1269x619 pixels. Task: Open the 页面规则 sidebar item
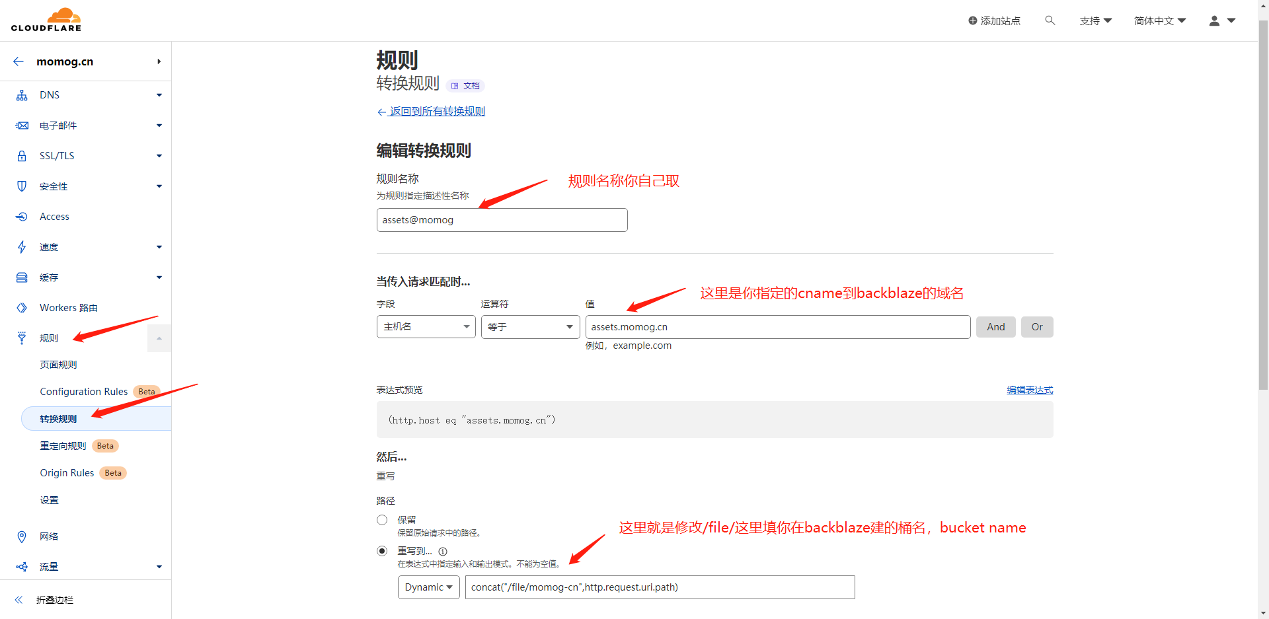coord(58,365)
